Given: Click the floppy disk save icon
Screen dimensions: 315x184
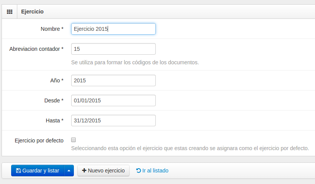Looking at the screenshot, I should tap(18, 171).
